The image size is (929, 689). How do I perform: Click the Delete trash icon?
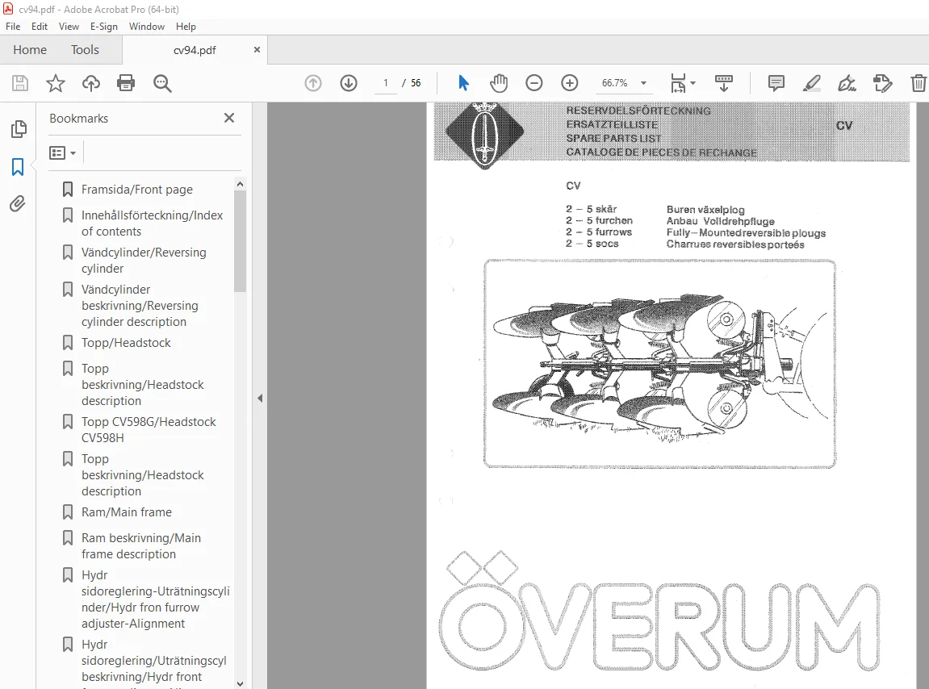[x=919, y=83]
